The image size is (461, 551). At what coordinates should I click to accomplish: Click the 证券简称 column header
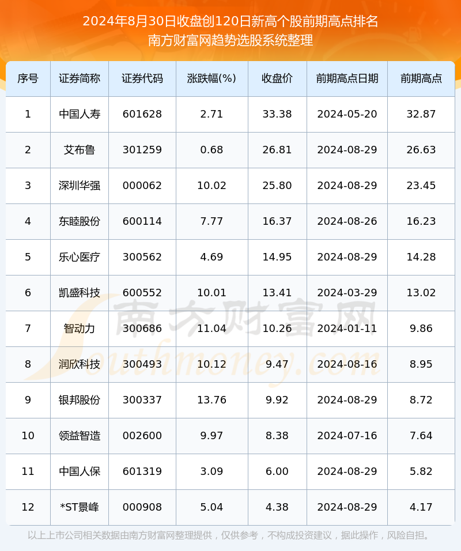(80, 78)
